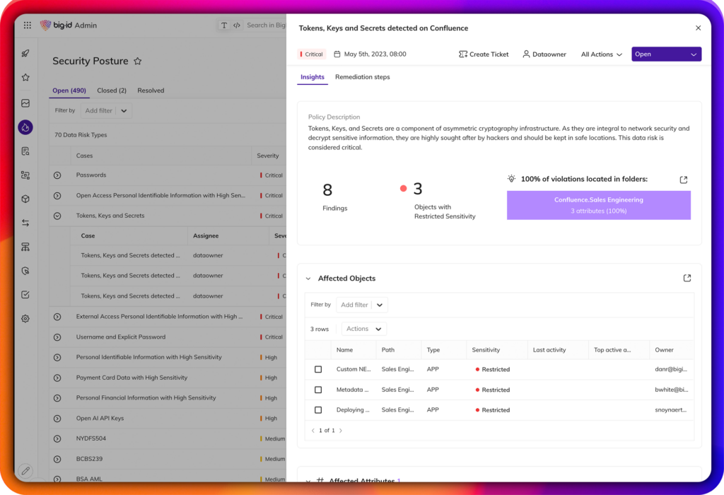
Task: Switch to the Remediation steps tab
Action: pos(362,77)
